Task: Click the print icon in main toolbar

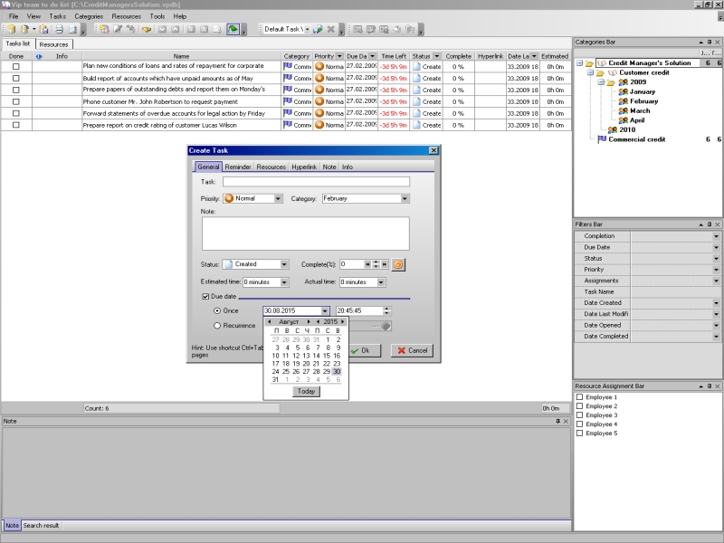Action: (59, 30)
